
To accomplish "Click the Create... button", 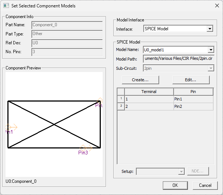I will point(140,80).
